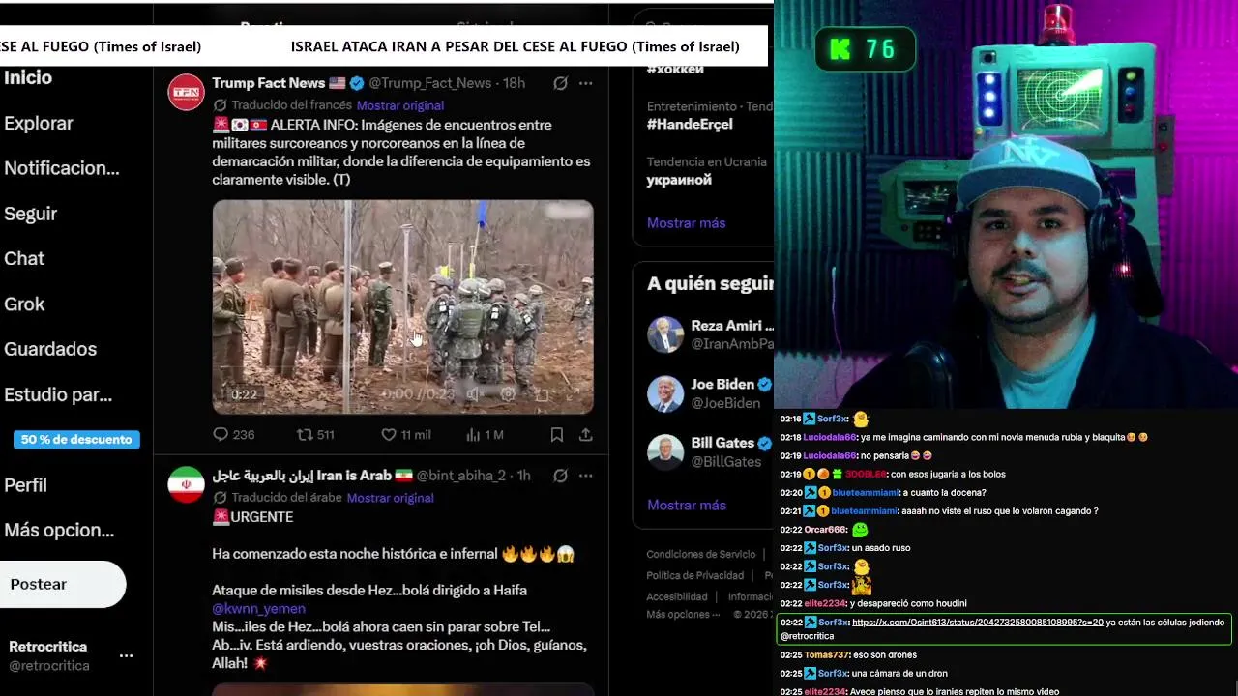The height and width of the screenshot is (696, 1238).
Task: Open Accesibilidad footer link
Action: [x=677, y=597]
